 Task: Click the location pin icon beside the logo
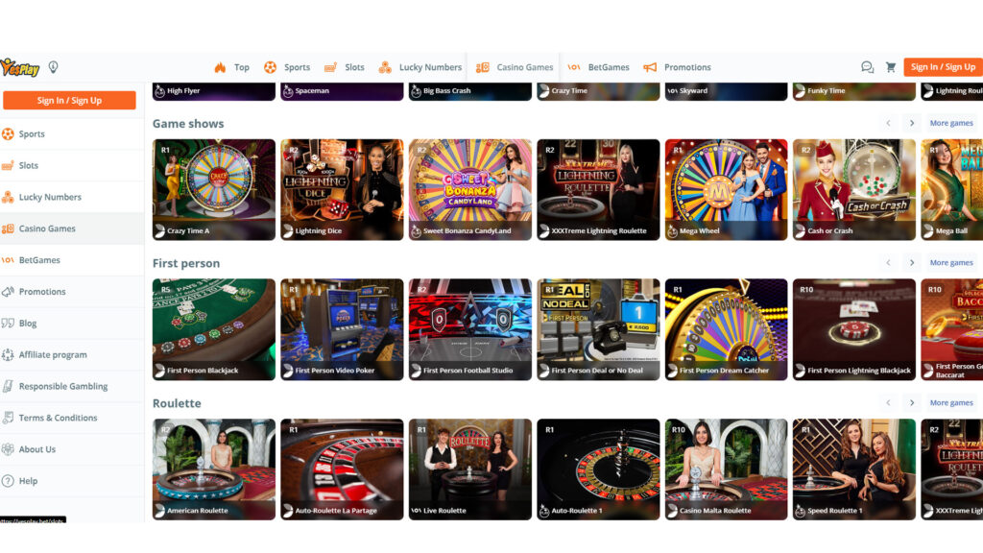54,67
